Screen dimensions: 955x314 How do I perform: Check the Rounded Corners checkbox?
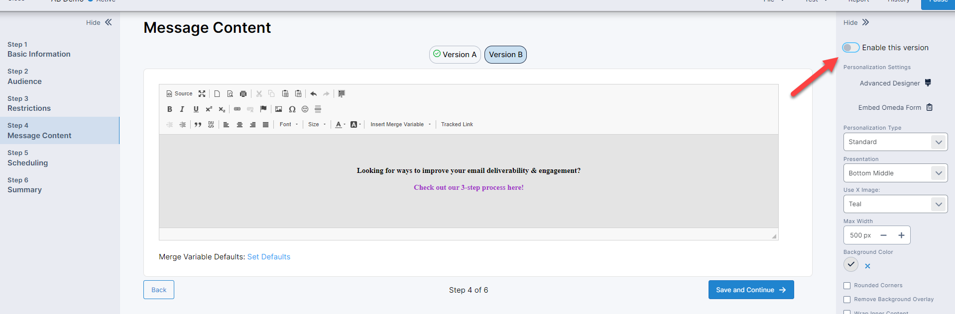pyautogui.click(x=847, y=286)
